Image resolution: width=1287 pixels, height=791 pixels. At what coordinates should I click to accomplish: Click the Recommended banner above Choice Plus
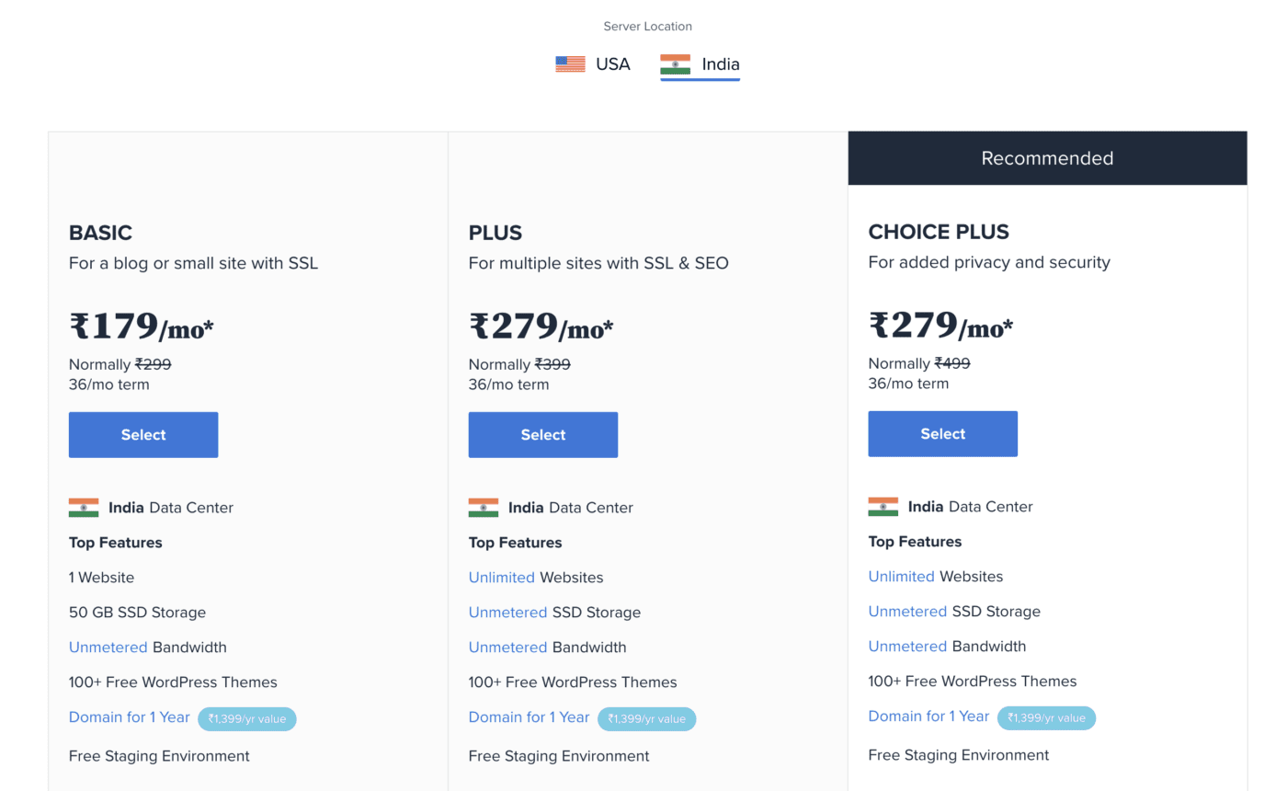tap(1048, 158)
